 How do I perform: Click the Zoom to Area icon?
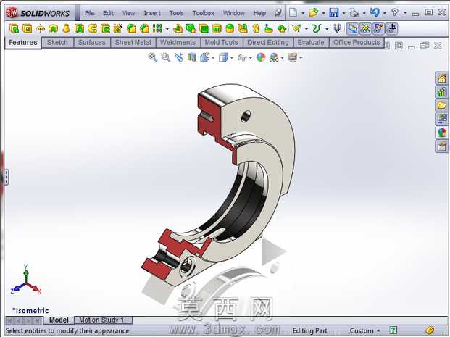click(166, 57)
